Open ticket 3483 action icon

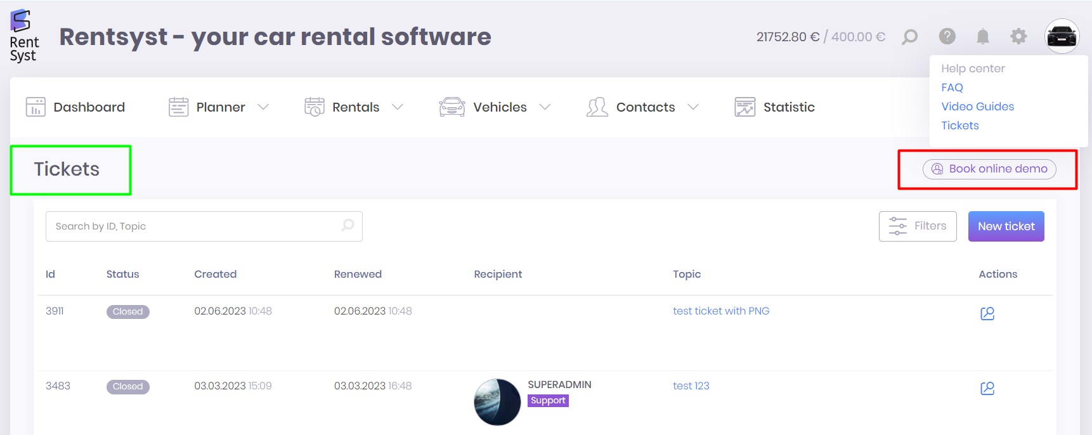click(x=987, y=388)
